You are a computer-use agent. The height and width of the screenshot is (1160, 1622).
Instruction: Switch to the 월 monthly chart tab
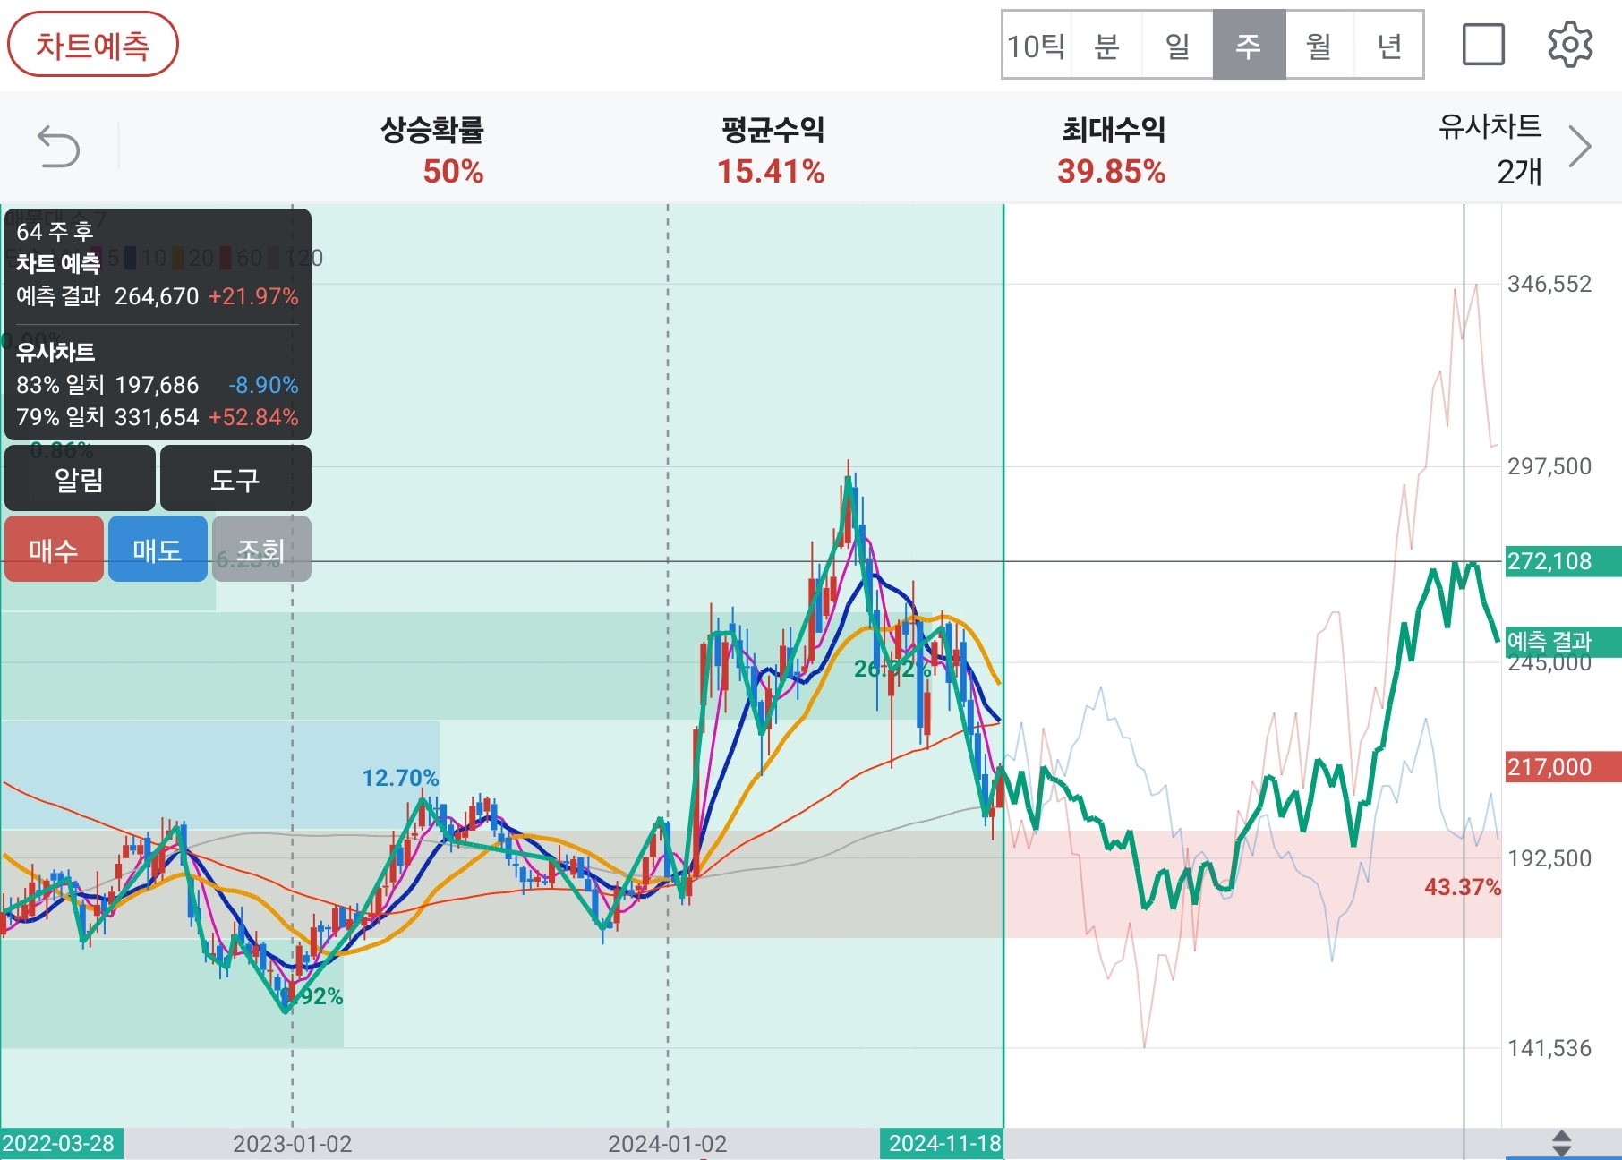click(1319, 46)
